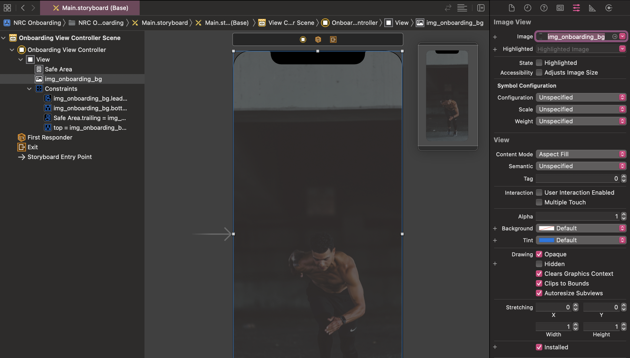
Task: Open the History inspector tab
Action: tap(527, 8)
